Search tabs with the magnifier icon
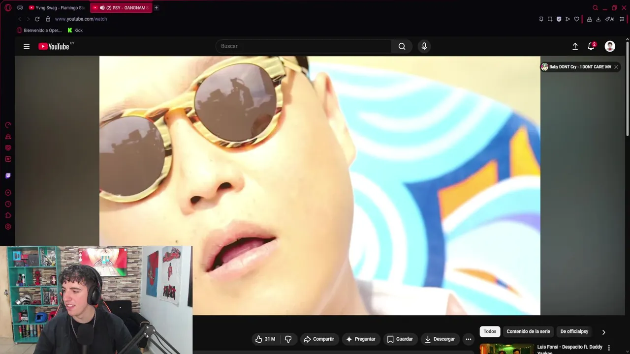This screenshot has height=354, width=630. point(595,8)
